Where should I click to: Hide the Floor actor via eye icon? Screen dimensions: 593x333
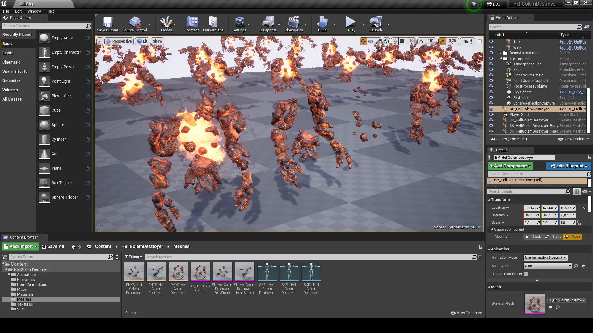coord(491,70)
